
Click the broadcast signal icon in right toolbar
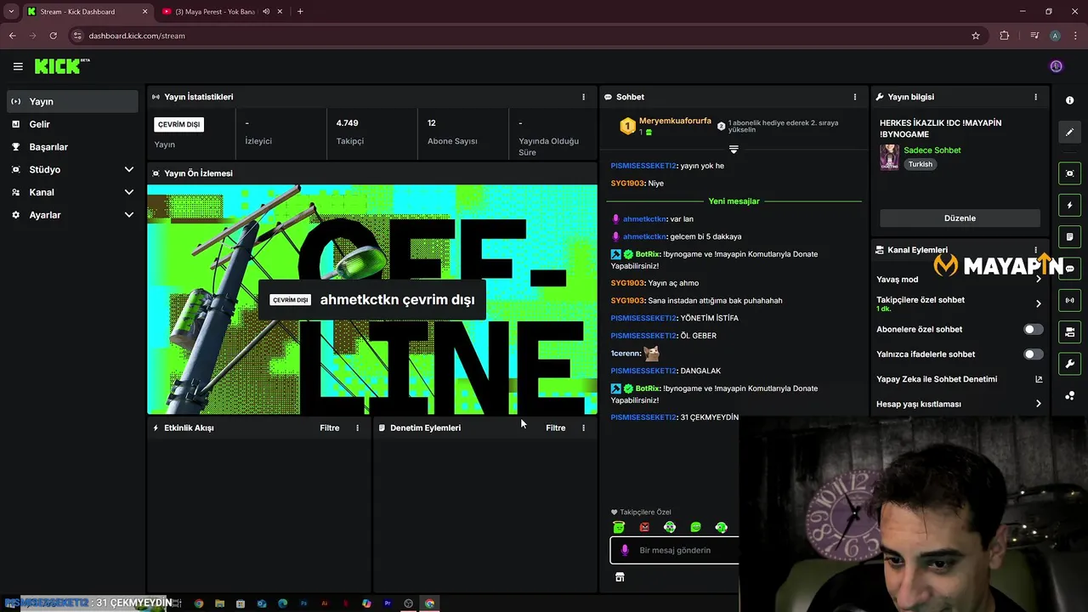1069,300
